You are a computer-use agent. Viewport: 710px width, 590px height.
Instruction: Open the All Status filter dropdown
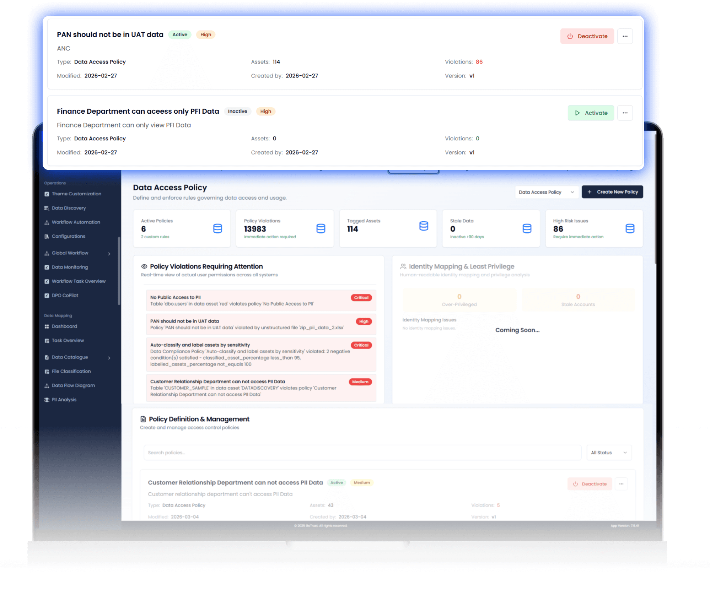tap(609, 453)
